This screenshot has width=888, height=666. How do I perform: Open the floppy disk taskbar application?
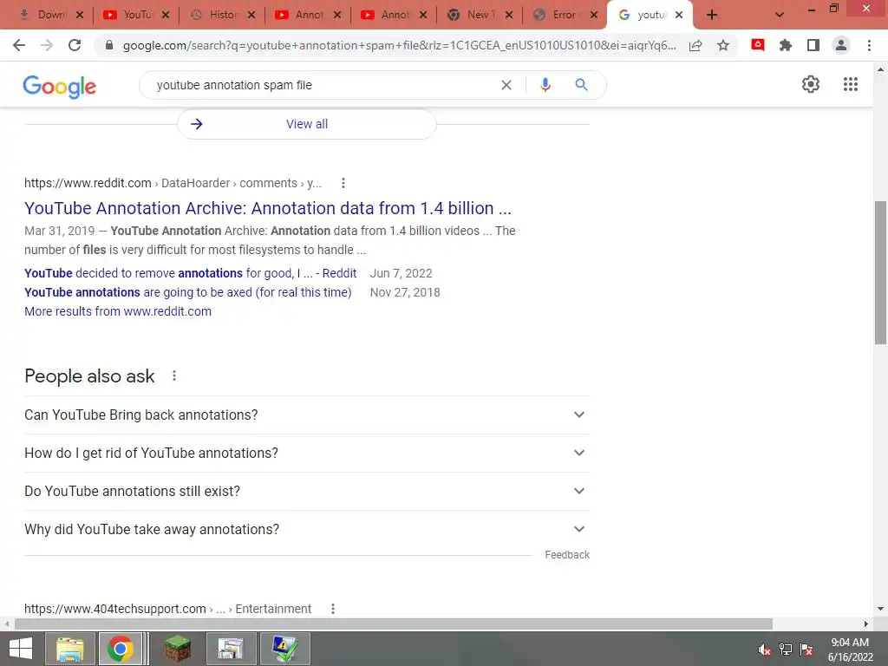pos(231,649)
